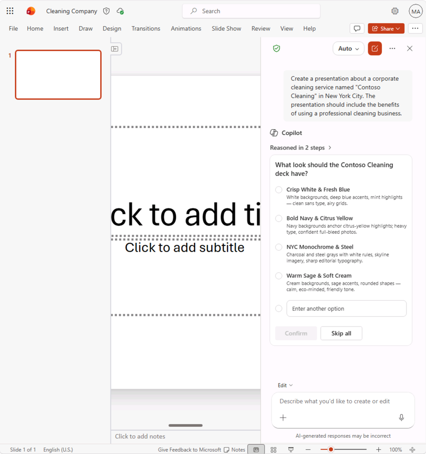The height and width of the screenshot is (454, 426).
Task: Open settings with the gear icon
Action: [395, 11]
